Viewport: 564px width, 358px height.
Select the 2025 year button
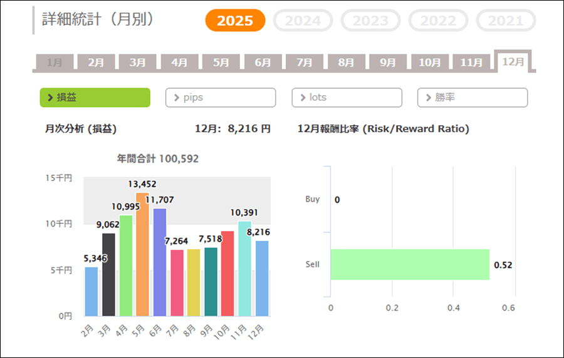(235, 21)
